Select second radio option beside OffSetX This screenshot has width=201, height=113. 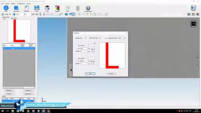pos(92,51)
